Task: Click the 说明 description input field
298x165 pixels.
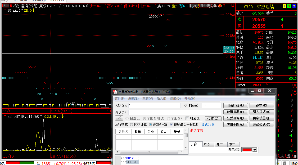Action: [175, 112]
